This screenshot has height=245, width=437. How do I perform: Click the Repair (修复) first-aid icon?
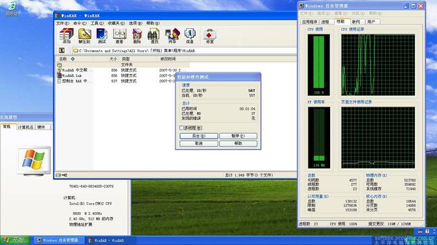pos(210,36)
